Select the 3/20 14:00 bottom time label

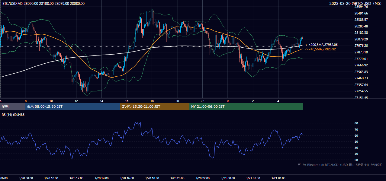tap(101, 178)
